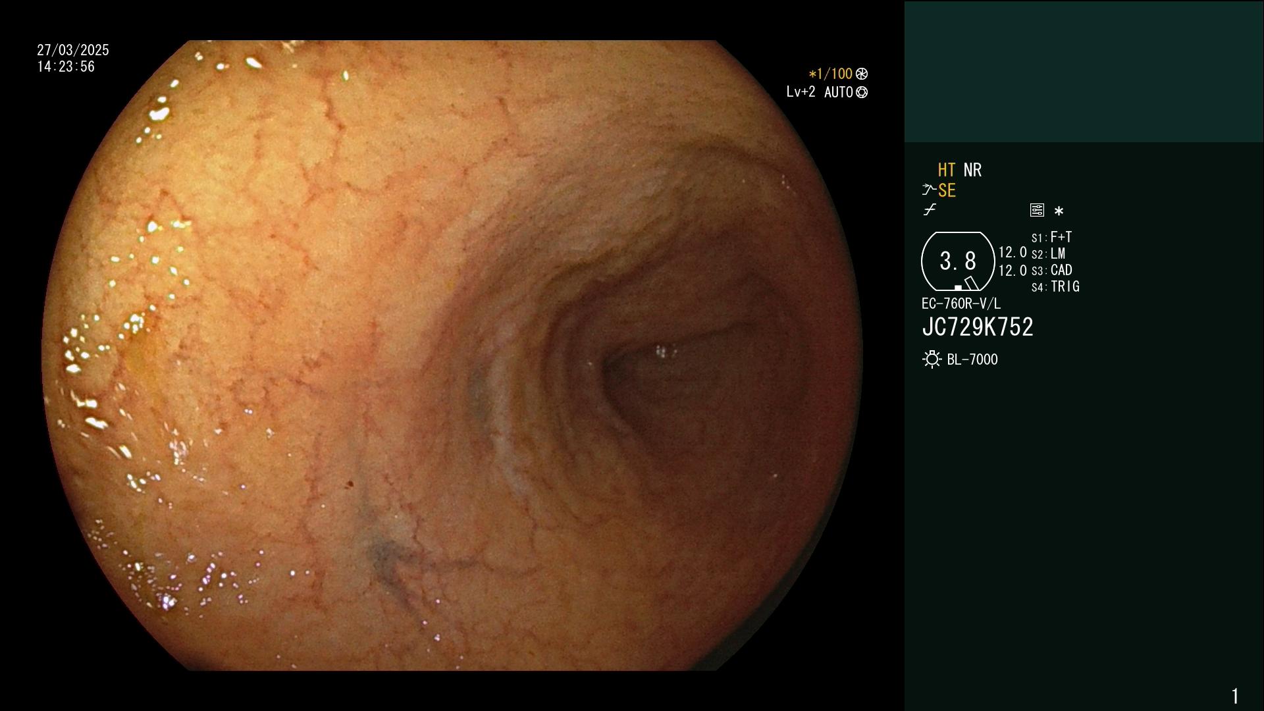Click the upper 12.0 diameter value
This screenshot has height=711, width=1264.
pyautogui.click(x=1013, y=252)
